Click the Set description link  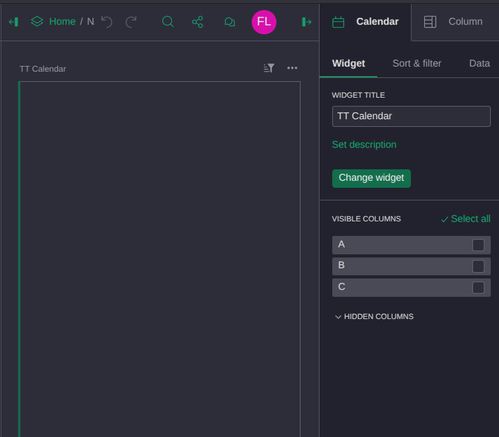pyautogui.click(x=364, y=145)
